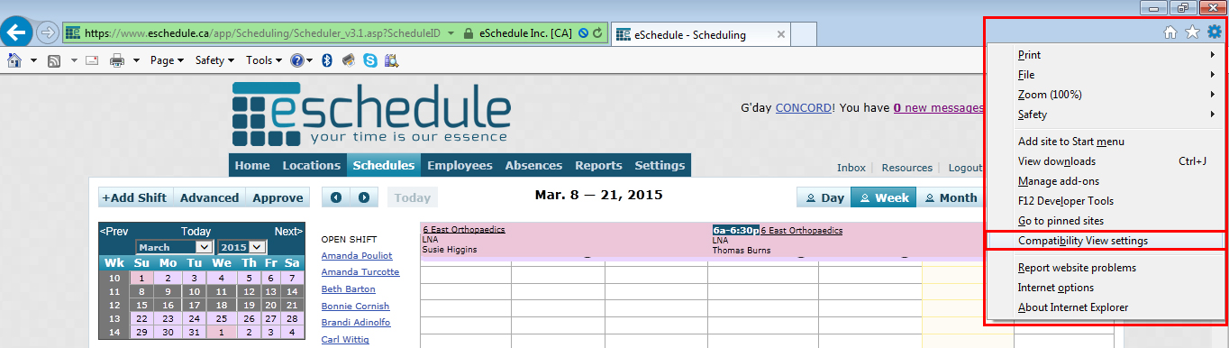1229x348 pixels.
Task: Click the browser Forward arrow button
Action: tap(48, 33)
